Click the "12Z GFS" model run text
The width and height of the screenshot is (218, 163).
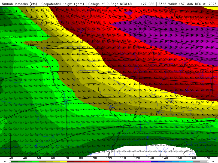pyautogui.click(x=147, y=4)
